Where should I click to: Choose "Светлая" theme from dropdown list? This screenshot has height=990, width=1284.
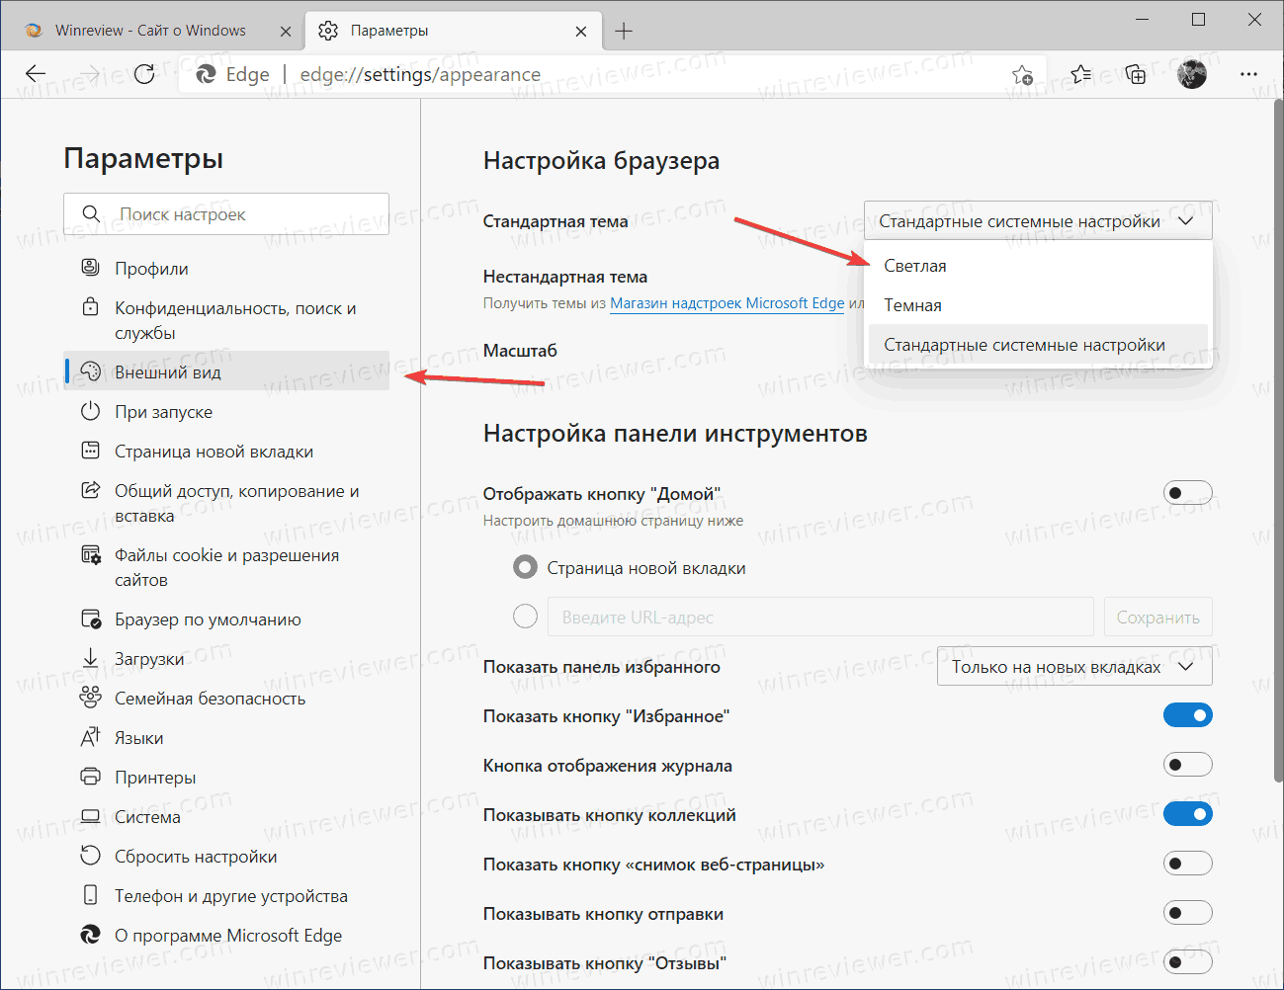tap(915, 266)
